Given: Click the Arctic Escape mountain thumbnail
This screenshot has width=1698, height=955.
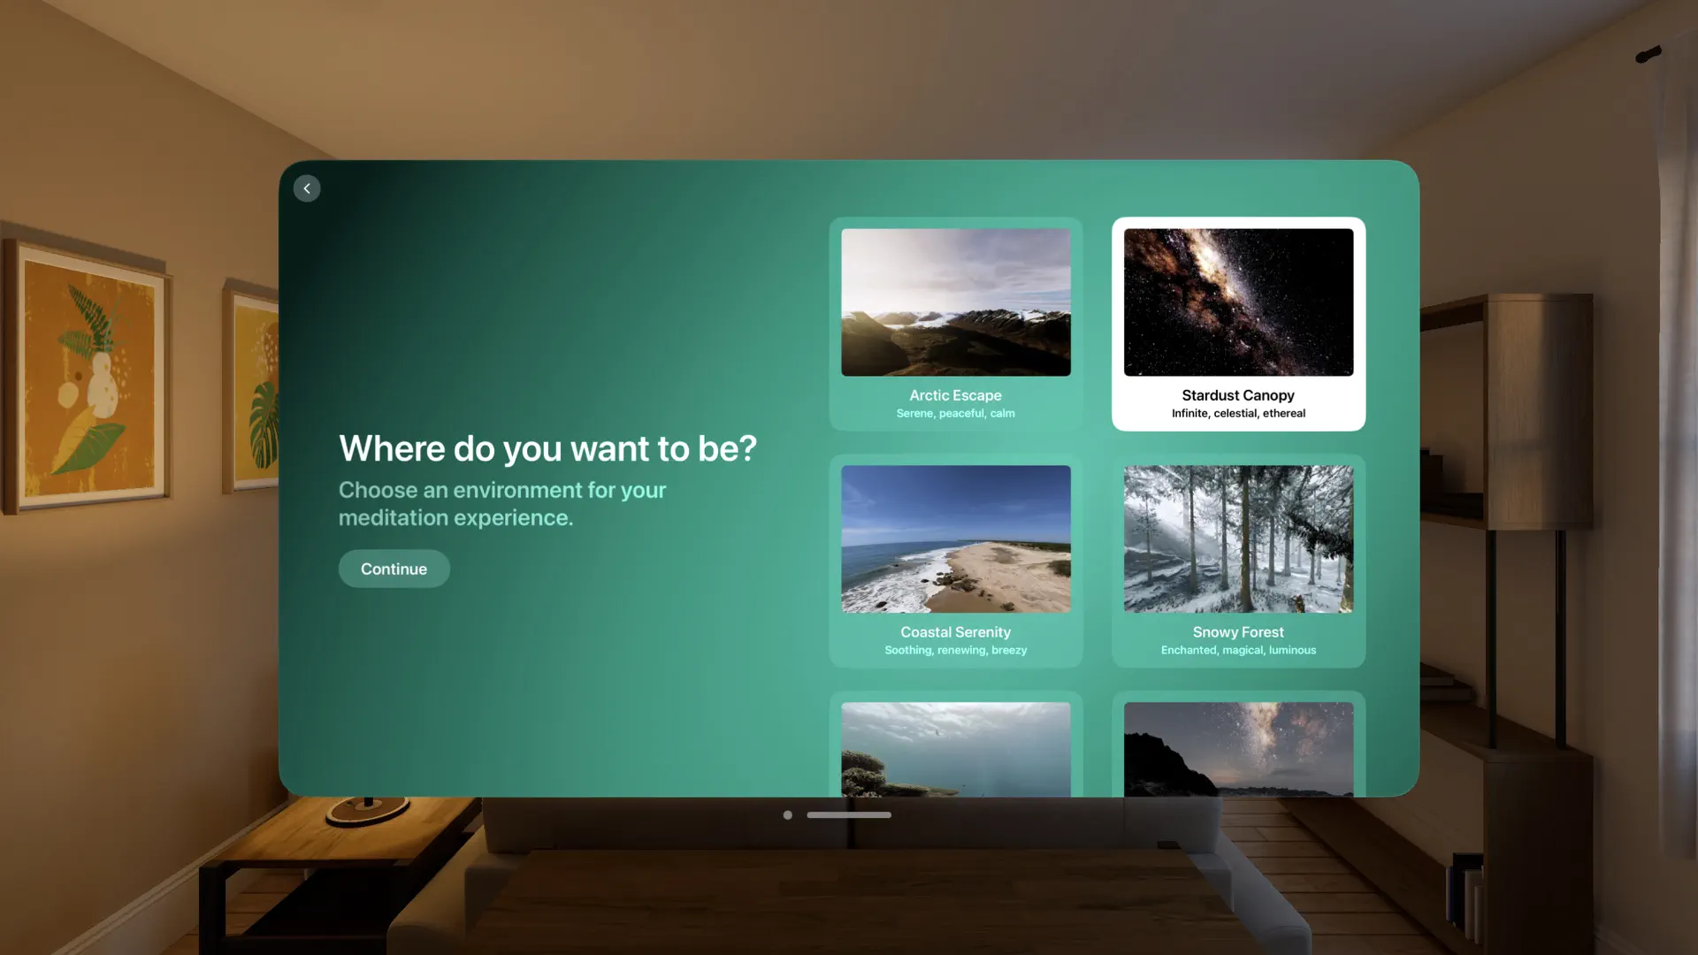Looking at the screenshot, I should (x=955, y=302).
